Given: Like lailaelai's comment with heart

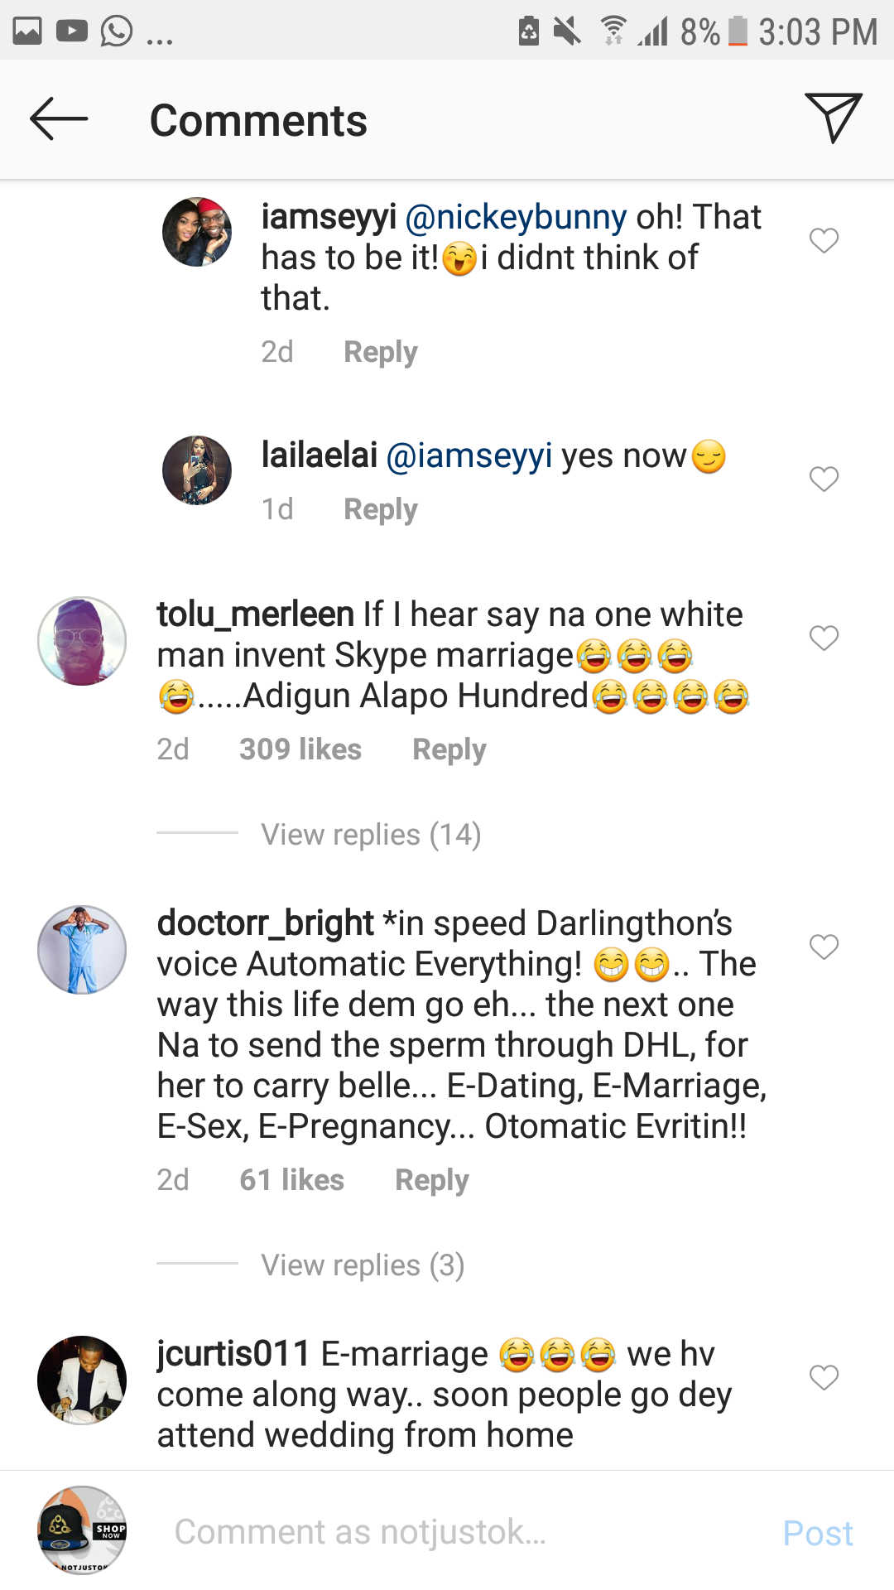Looking at the screenshot, I should point(824,479).
